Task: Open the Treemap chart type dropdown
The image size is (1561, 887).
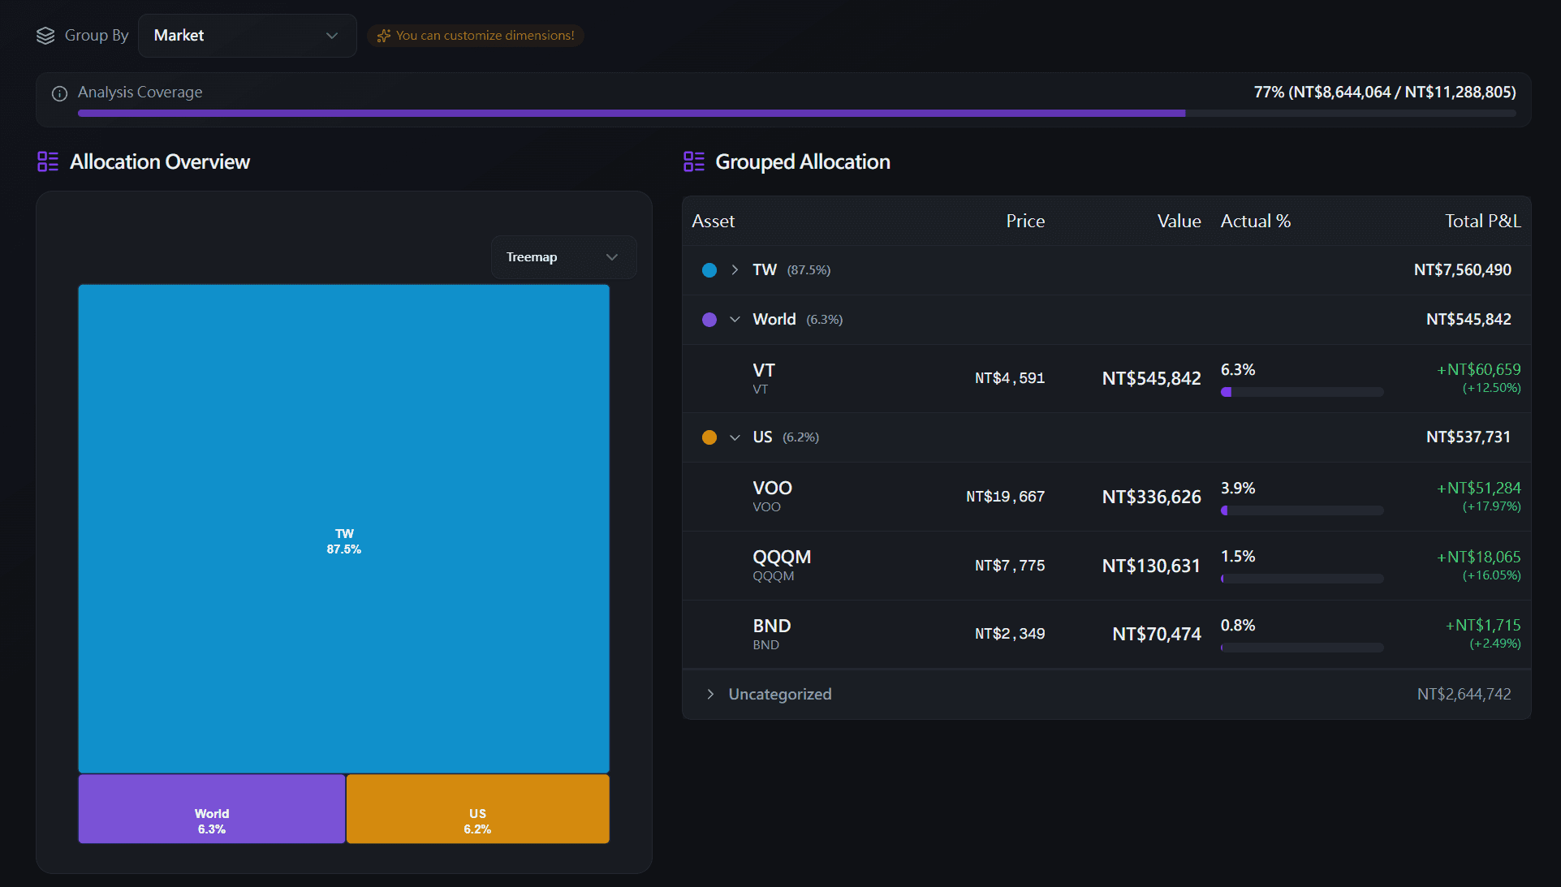Action: 563,257
